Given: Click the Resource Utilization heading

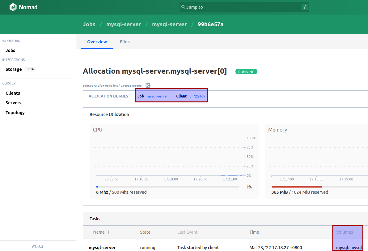Looking at the screenshot, I should [109, 115].
